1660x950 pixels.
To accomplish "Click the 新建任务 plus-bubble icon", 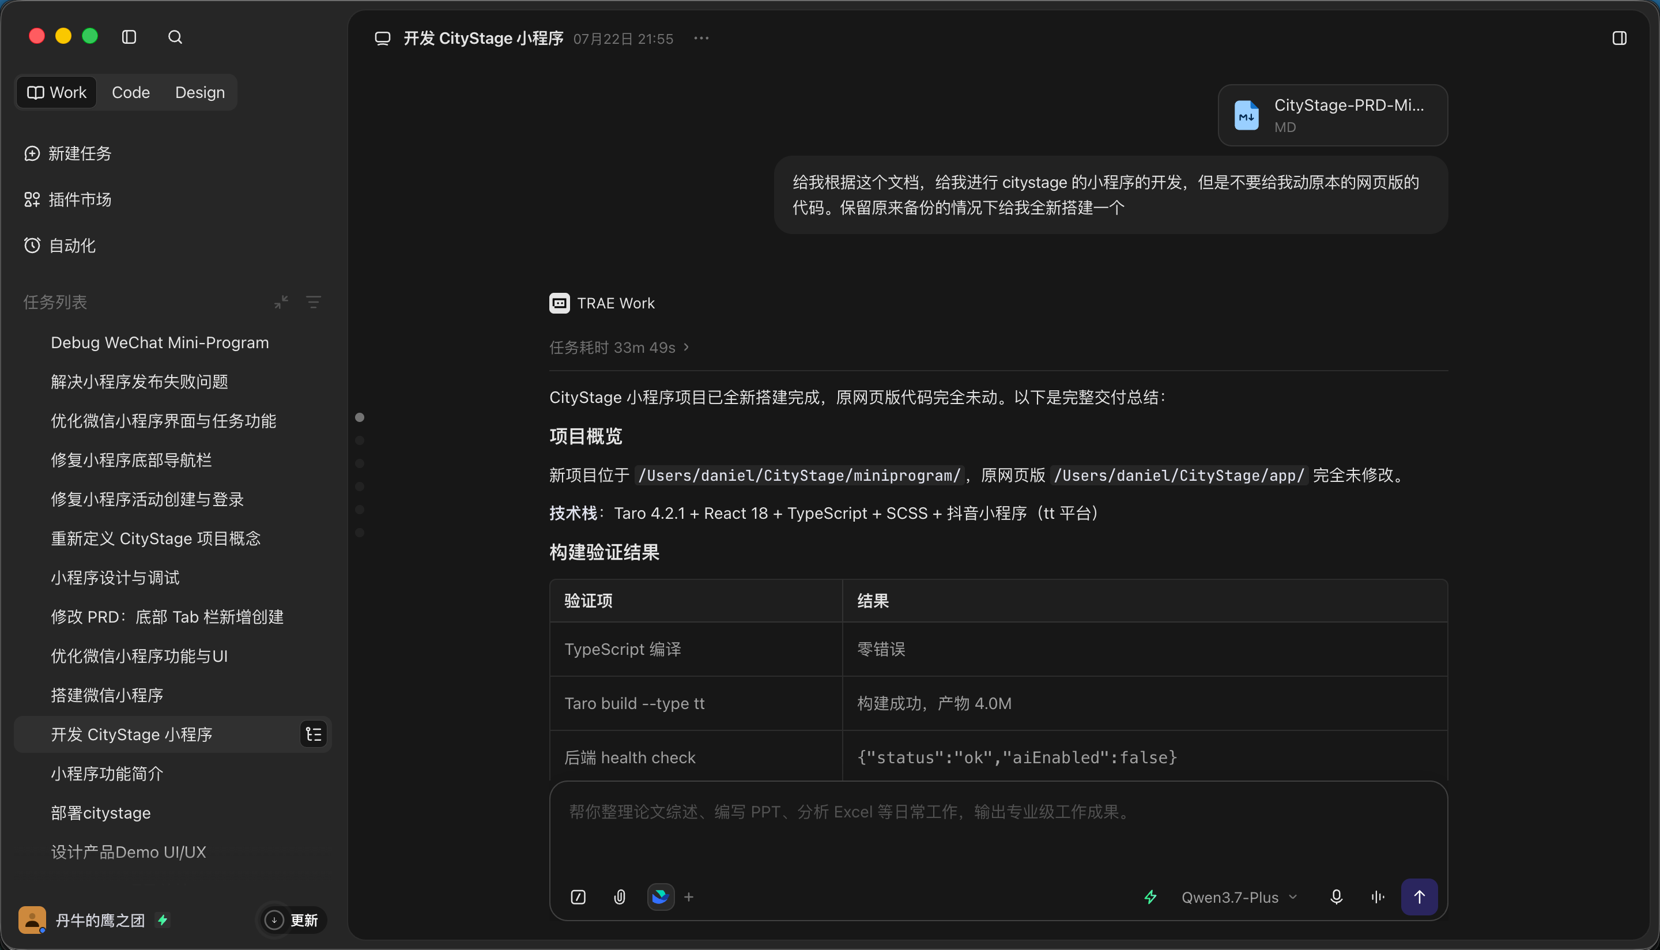I will click(x=32, y=153).
